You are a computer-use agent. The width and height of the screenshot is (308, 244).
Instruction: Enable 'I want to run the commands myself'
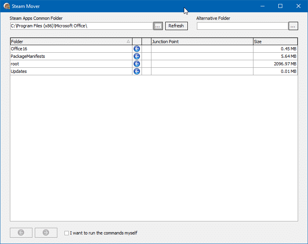[67, 233]
